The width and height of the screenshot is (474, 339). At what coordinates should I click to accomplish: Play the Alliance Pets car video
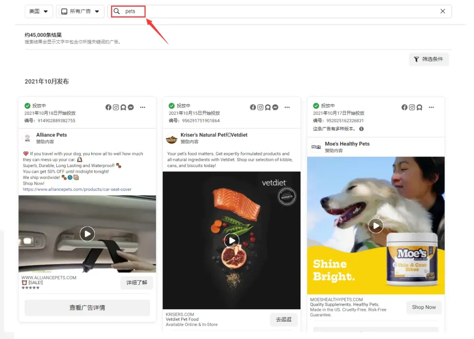[87, 234]
